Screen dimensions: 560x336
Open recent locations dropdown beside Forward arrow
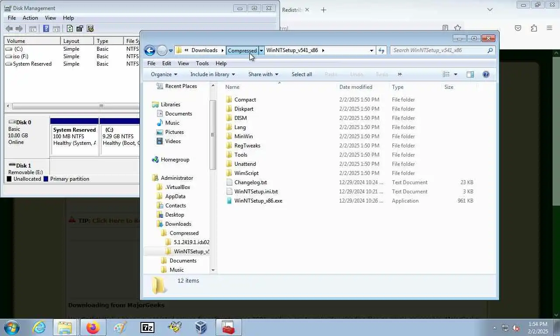pos(171,51)
